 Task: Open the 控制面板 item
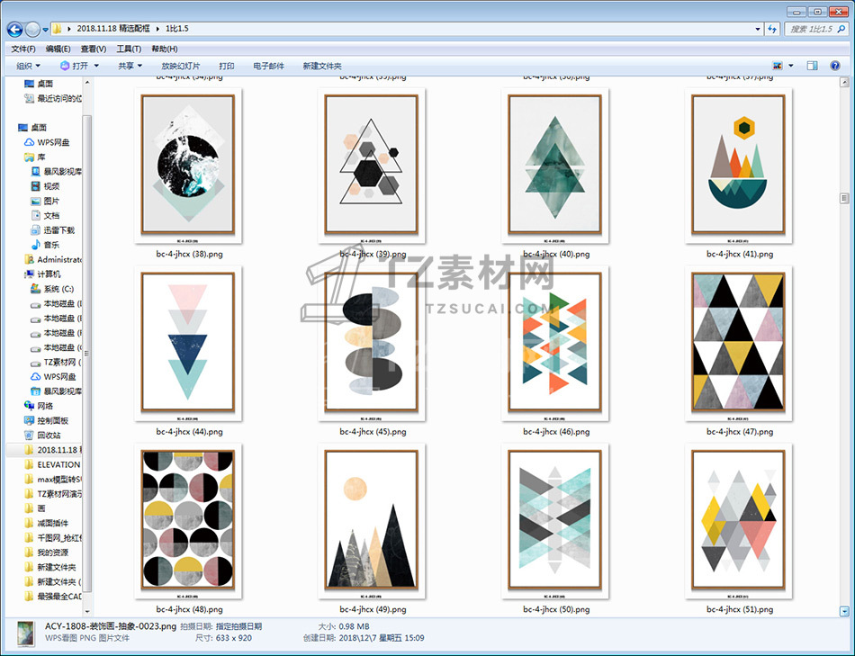pos(46,420)
